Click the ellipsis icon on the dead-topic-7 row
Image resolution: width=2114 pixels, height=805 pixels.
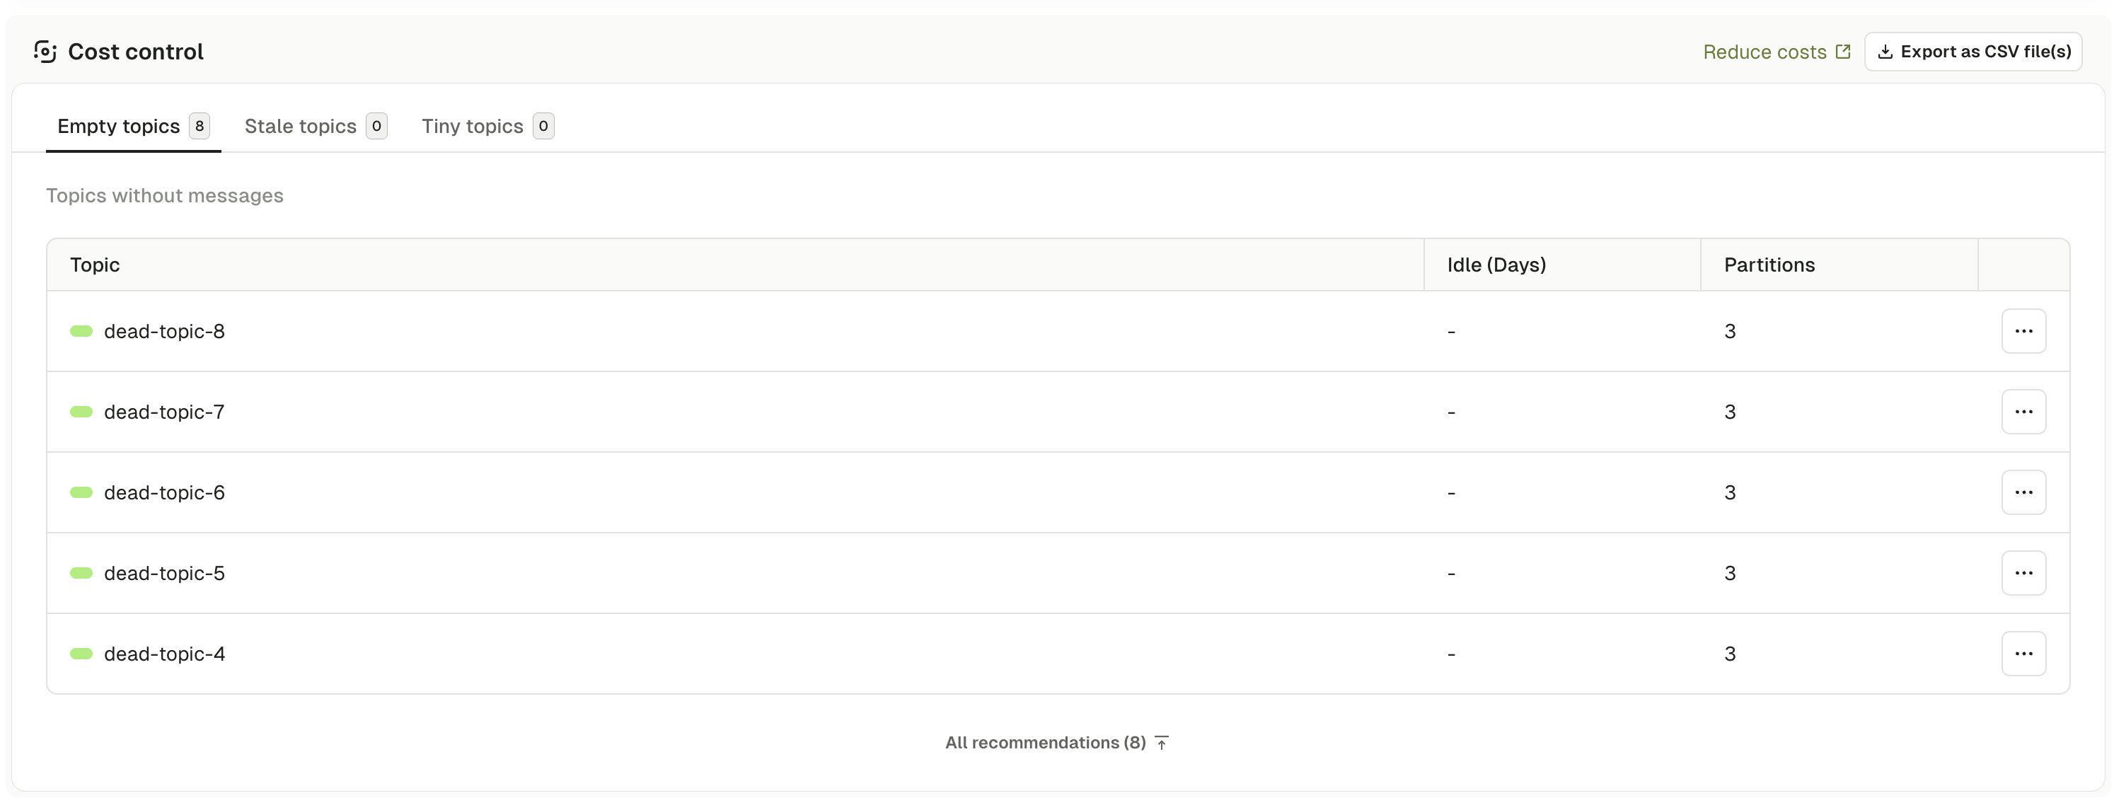(2023, 411)
